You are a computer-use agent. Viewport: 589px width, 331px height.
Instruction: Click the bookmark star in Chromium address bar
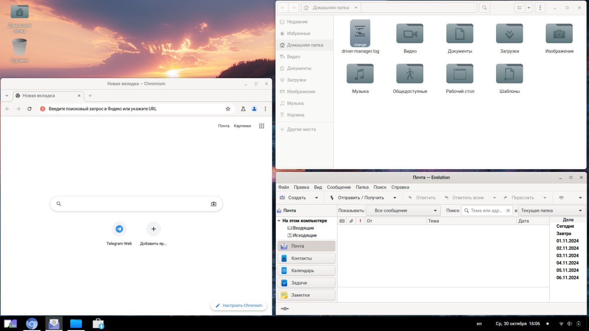pos(228,109)
